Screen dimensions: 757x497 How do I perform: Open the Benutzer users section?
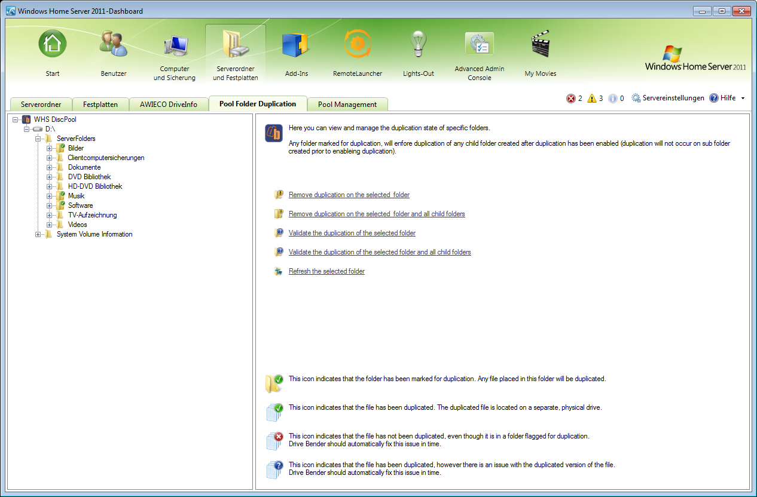click(114, 44)
